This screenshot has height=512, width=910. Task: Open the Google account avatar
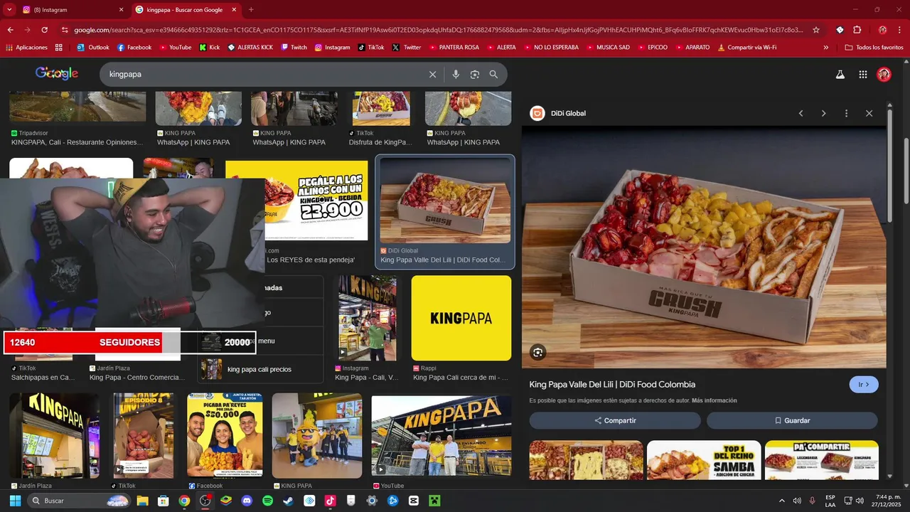[x=884, y=75]
